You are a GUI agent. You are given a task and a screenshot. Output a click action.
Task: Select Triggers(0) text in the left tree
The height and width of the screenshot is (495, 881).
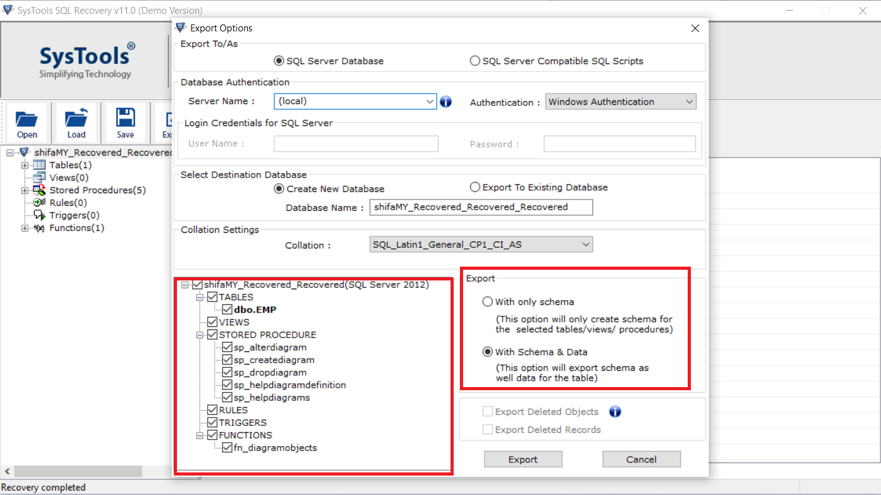coord(75,215)
